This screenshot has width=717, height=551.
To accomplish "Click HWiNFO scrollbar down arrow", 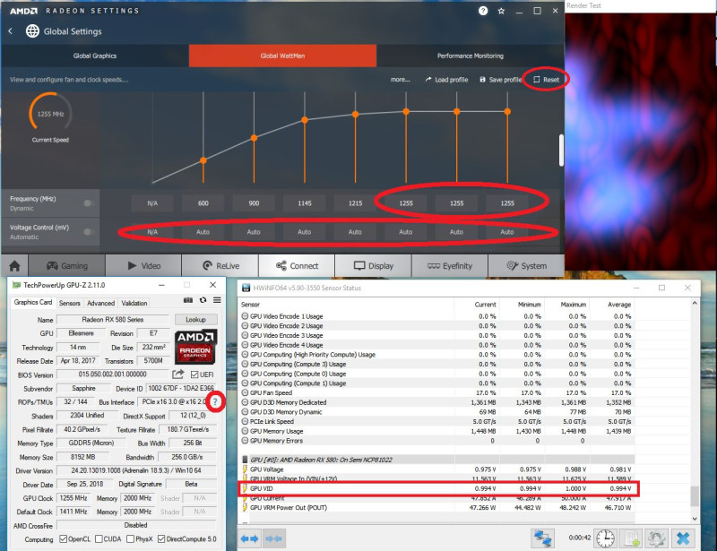I will [x=695, y=519].
